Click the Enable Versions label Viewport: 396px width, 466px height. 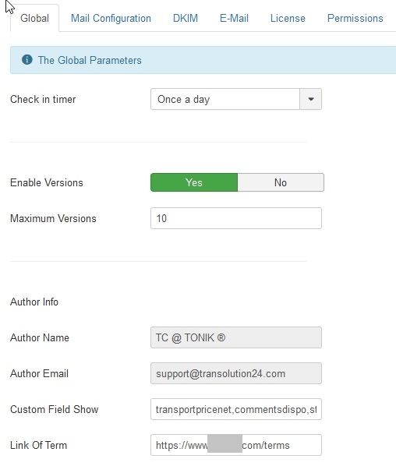(47, 182)
